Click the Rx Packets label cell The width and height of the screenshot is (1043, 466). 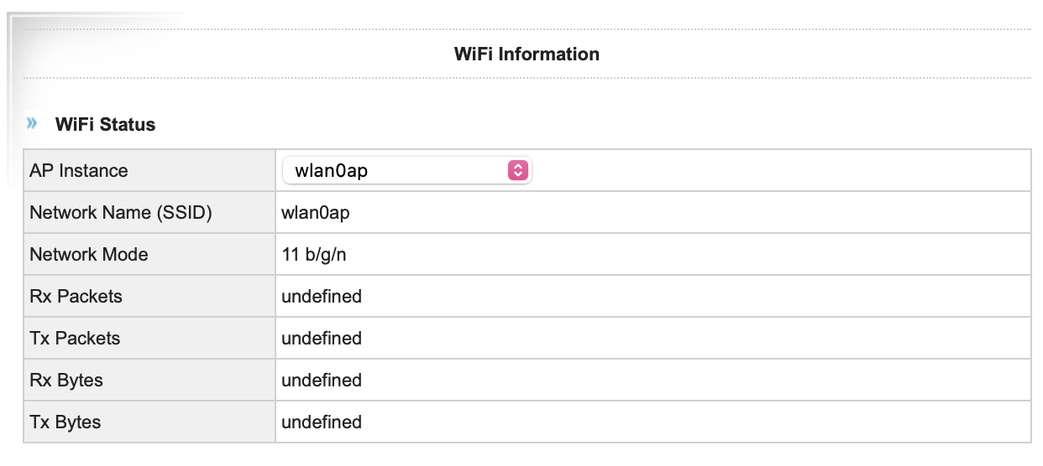[x=76, y=297]
